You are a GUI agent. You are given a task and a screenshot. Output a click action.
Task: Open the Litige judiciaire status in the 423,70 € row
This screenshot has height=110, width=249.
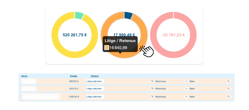point(95,89)
